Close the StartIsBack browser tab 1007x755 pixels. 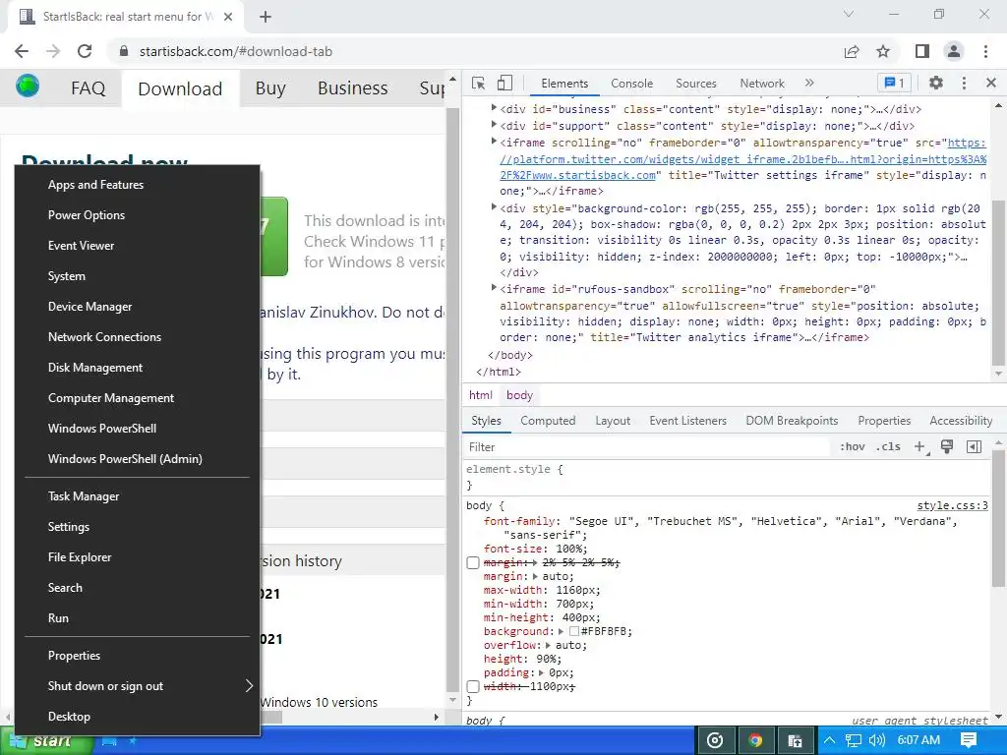pyautogui.click(x=228, y=17)
